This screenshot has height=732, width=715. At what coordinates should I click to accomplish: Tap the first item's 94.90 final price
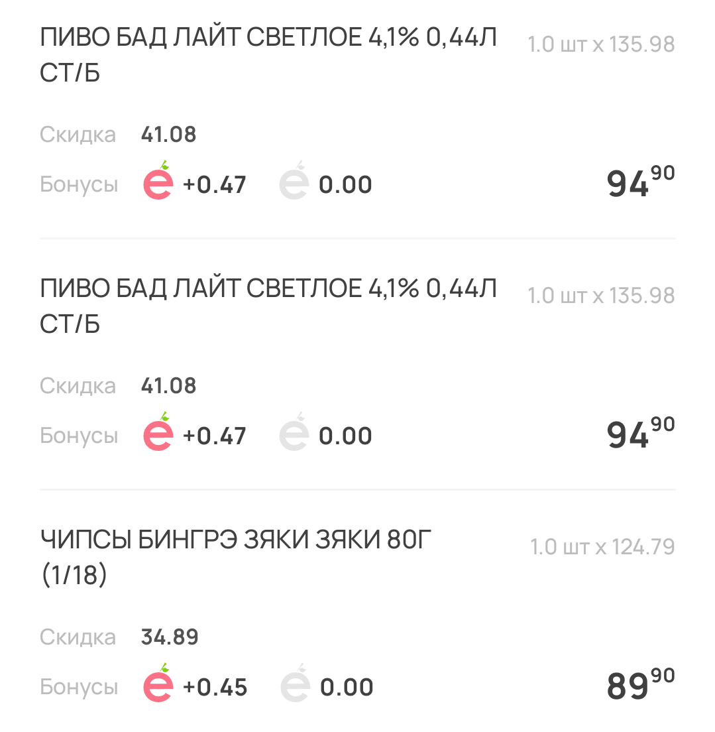pyautogui.click(x=641, y=182)
